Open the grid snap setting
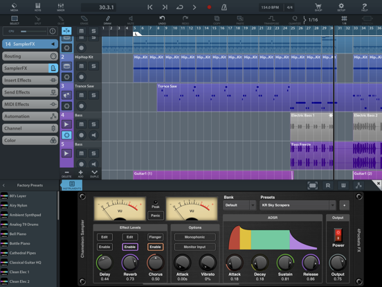Screen dimensions: 382x287 [344, 20]
